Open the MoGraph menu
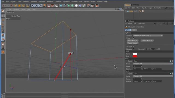This screenshot has width=175, height=98. pyautogui.click(x=74, y=2)
